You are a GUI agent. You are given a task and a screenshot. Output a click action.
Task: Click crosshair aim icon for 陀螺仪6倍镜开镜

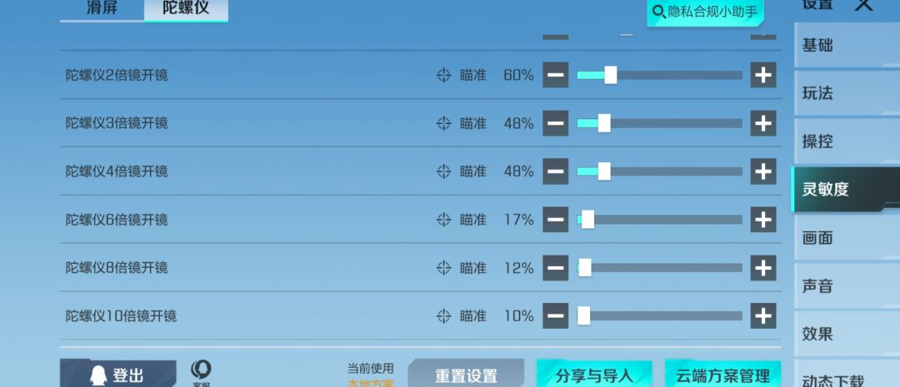pyautogui.click(x=444, y=220)
